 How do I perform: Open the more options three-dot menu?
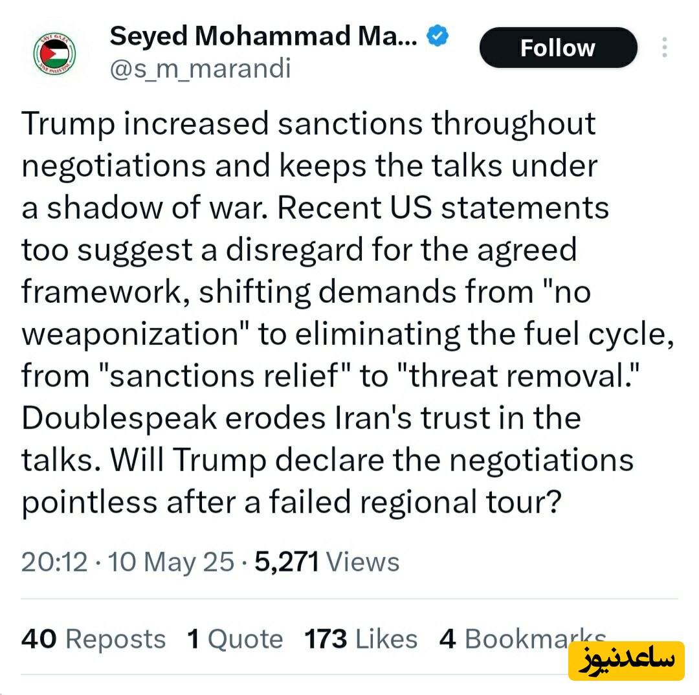pos(664,48)
